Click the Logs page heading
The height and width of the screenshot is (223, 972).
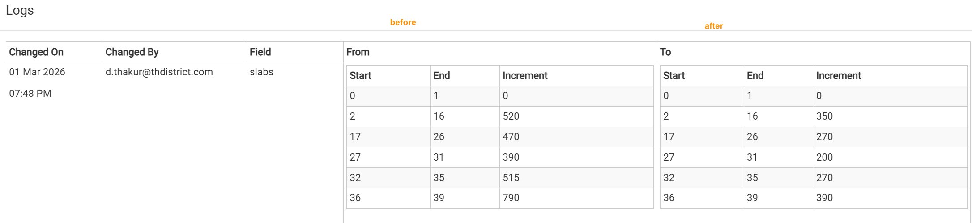pos(20,10)
